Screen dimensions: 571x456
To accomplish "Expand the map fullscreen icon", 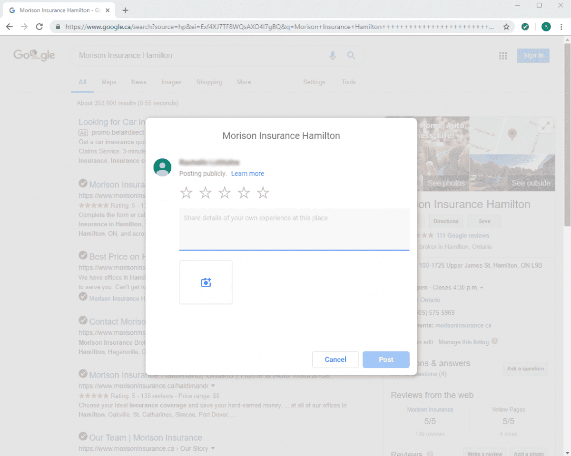I will 546,126.
